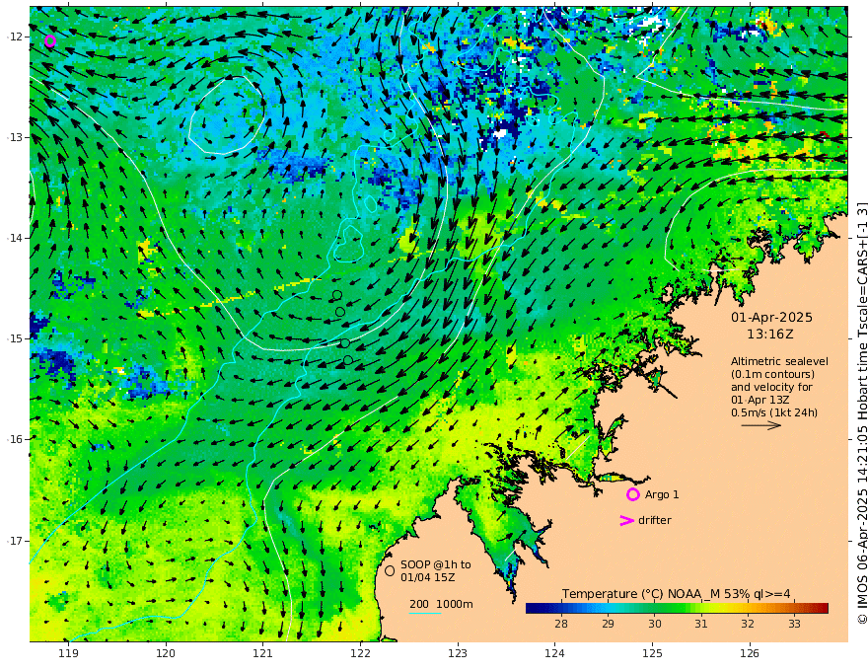Screen dimensions: 868x671
Task: Click the "Temperature (°C) NOAA_M 53% ql>=4" title
Action: point(676,594)
